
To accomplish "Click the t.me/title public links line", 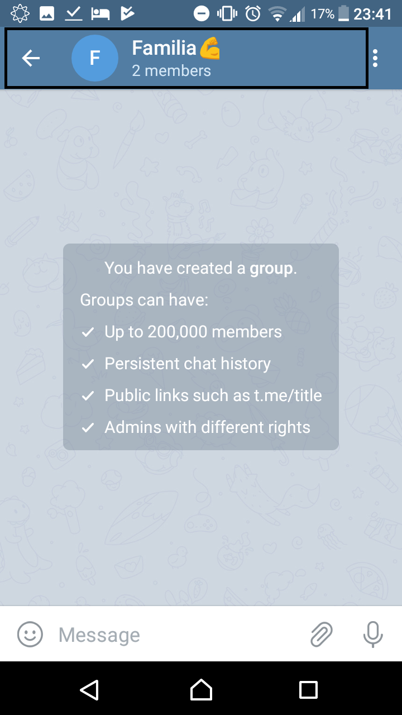I will pyautogui.click(x=213, y=395).
